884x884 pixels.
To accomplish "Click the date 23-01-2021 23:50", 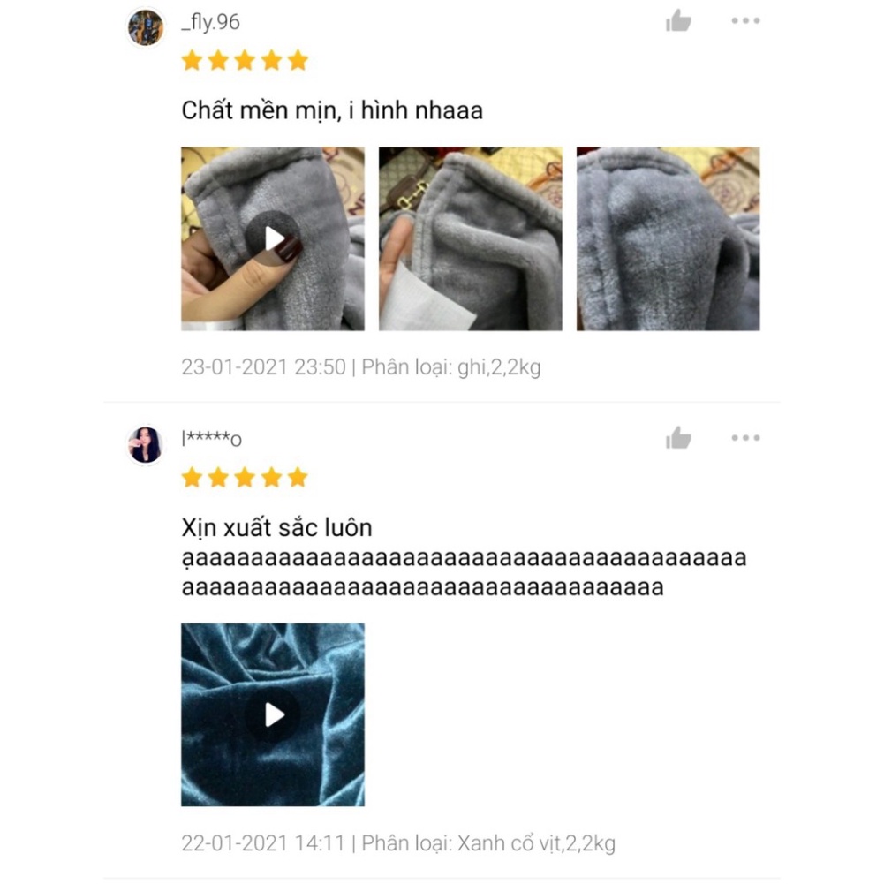I will pos(263,367).
